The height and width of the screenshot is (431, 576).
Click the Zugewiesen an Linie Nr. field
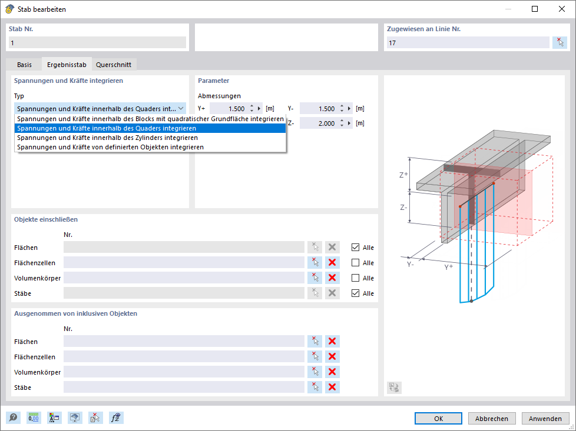point(468,42)
